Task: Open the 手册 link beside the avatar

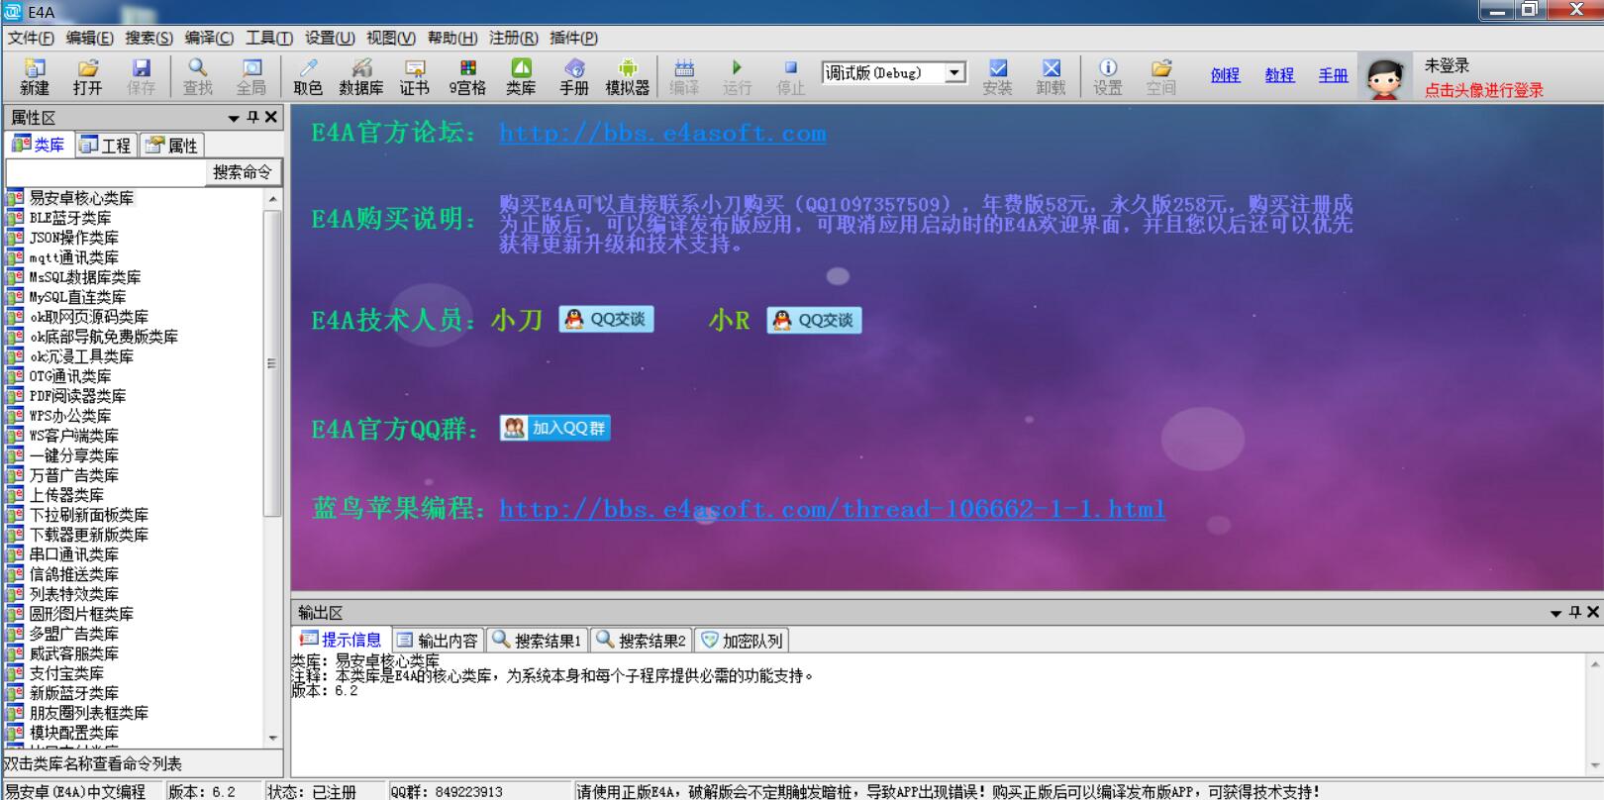Action: coord(1333,75)
